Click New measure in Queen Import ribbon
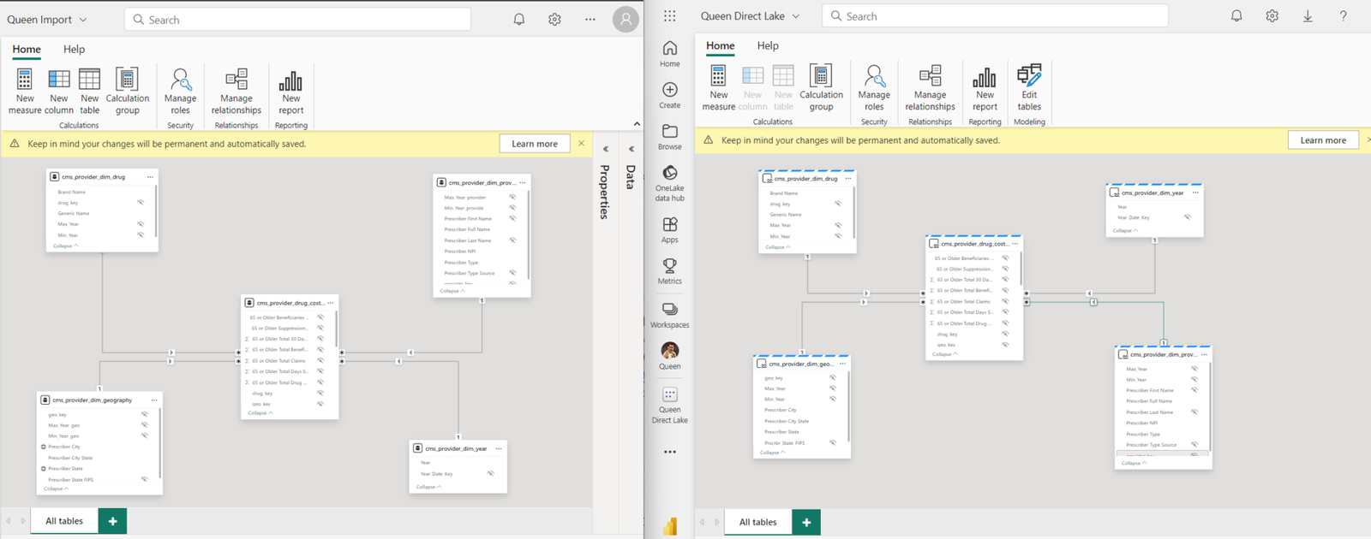The height and width of the screenshot is (539, 1371). [25, 91]
